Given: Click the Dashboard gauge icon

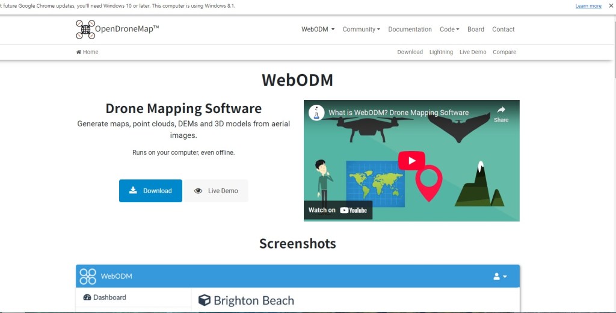Looking at the screenshot, I should click(87, 297).
